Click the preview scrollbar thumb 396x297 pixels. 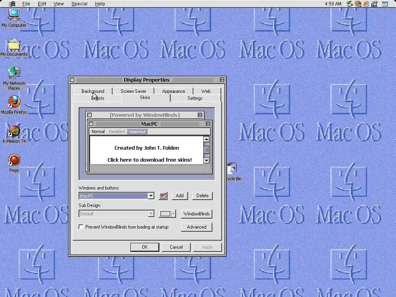click(207, 150)
